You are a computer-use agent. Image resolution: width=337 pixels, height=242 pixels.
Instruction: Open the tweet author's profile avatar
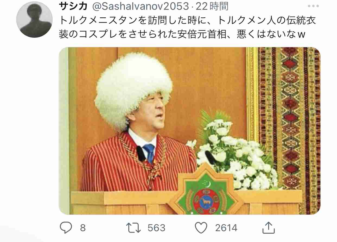34,20
